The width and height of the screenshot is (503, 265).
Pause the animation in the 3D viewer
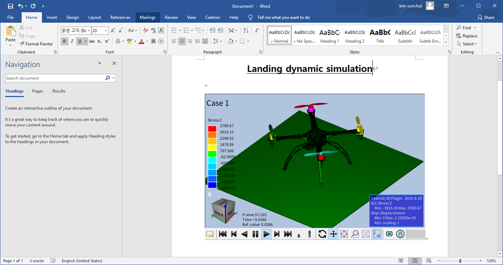(256, 234)
